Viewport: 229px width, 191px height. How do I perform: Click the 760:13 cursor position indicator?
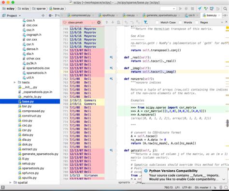(x=168, y=188)
